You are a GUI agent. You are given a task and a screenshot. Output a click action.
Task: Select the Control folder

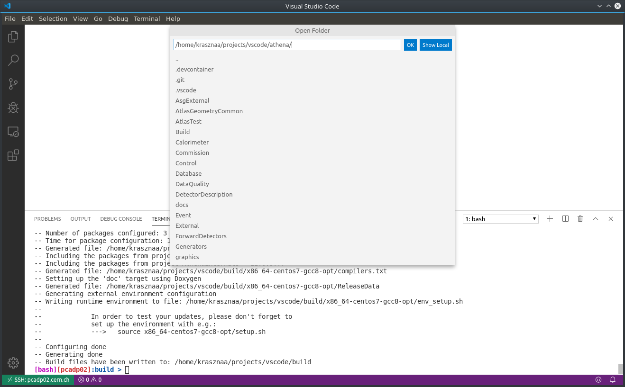(312, 163)
